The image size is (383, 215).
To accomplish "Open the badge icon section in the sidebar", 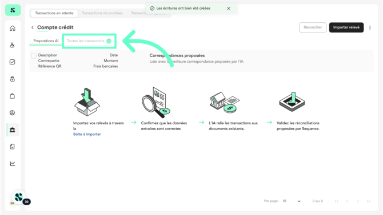I will (13, 112).
